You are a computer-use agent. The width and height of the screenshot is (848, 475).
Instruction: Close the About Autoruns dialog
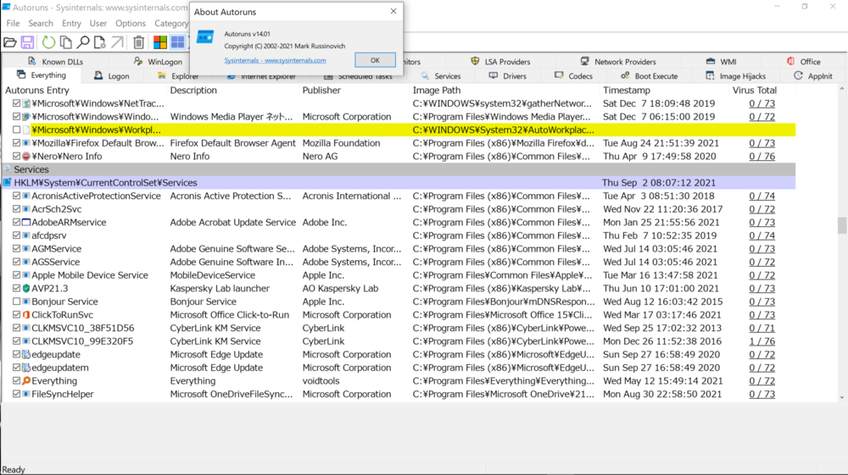click(393, 11)
